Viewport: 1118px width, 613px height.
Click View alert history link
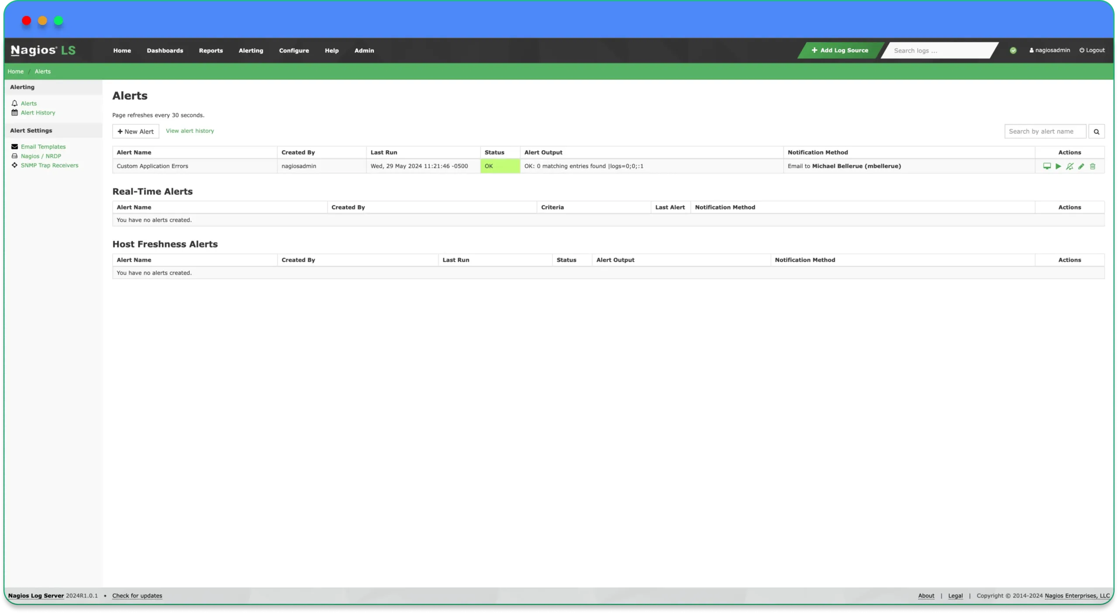(190, 130)
